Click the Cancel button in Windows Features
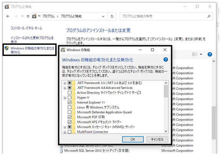221x159 pixels. pyautogui.click(x=157, y=139)
